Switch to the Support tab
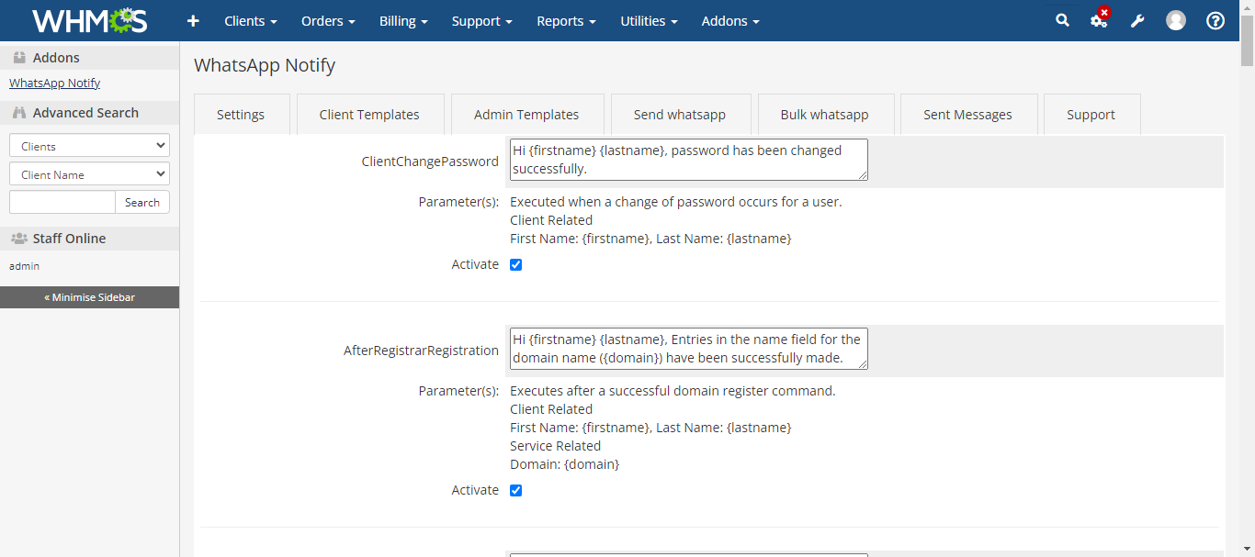 pyautogui.click(x=1091, y=115)
